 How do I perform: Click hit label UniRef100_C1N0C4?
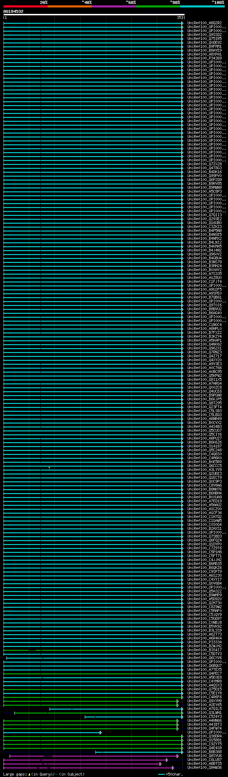pos(204,325)
